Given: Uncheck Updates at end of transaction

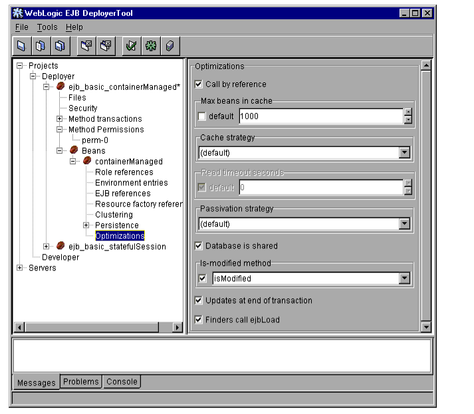Looking at the screenshot, I should coord(199,300).
